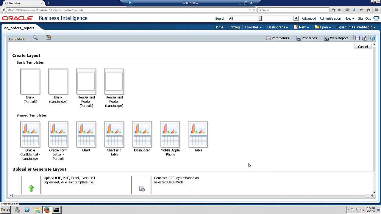The width and height of the screenshot is (381, 214).
Task: Cancel the Create Layout page
Action: [x=363, y=47]
